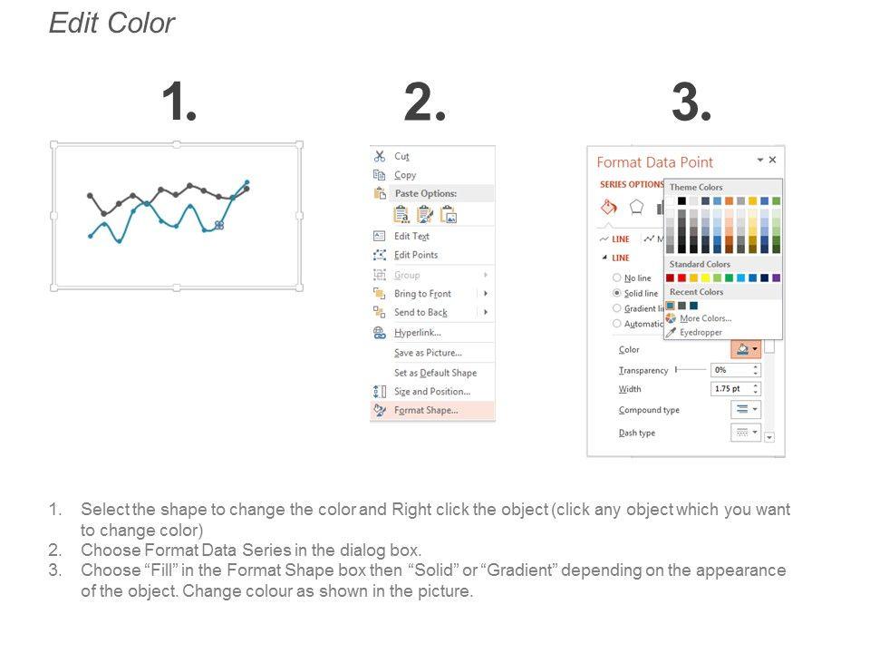Open the Fill & Line paint bucket tab

pos(609,208)
